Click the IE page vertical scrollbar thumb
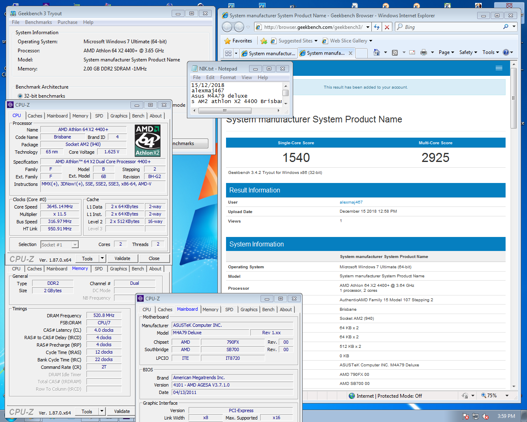The height and width of the screenshot is (422, 527). click(x=513, y=98)
